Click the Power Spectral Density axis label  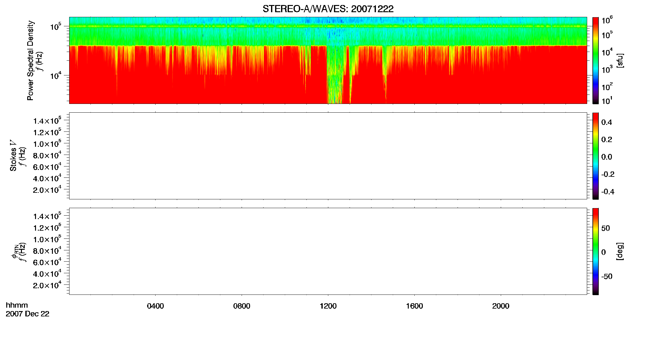30,60
